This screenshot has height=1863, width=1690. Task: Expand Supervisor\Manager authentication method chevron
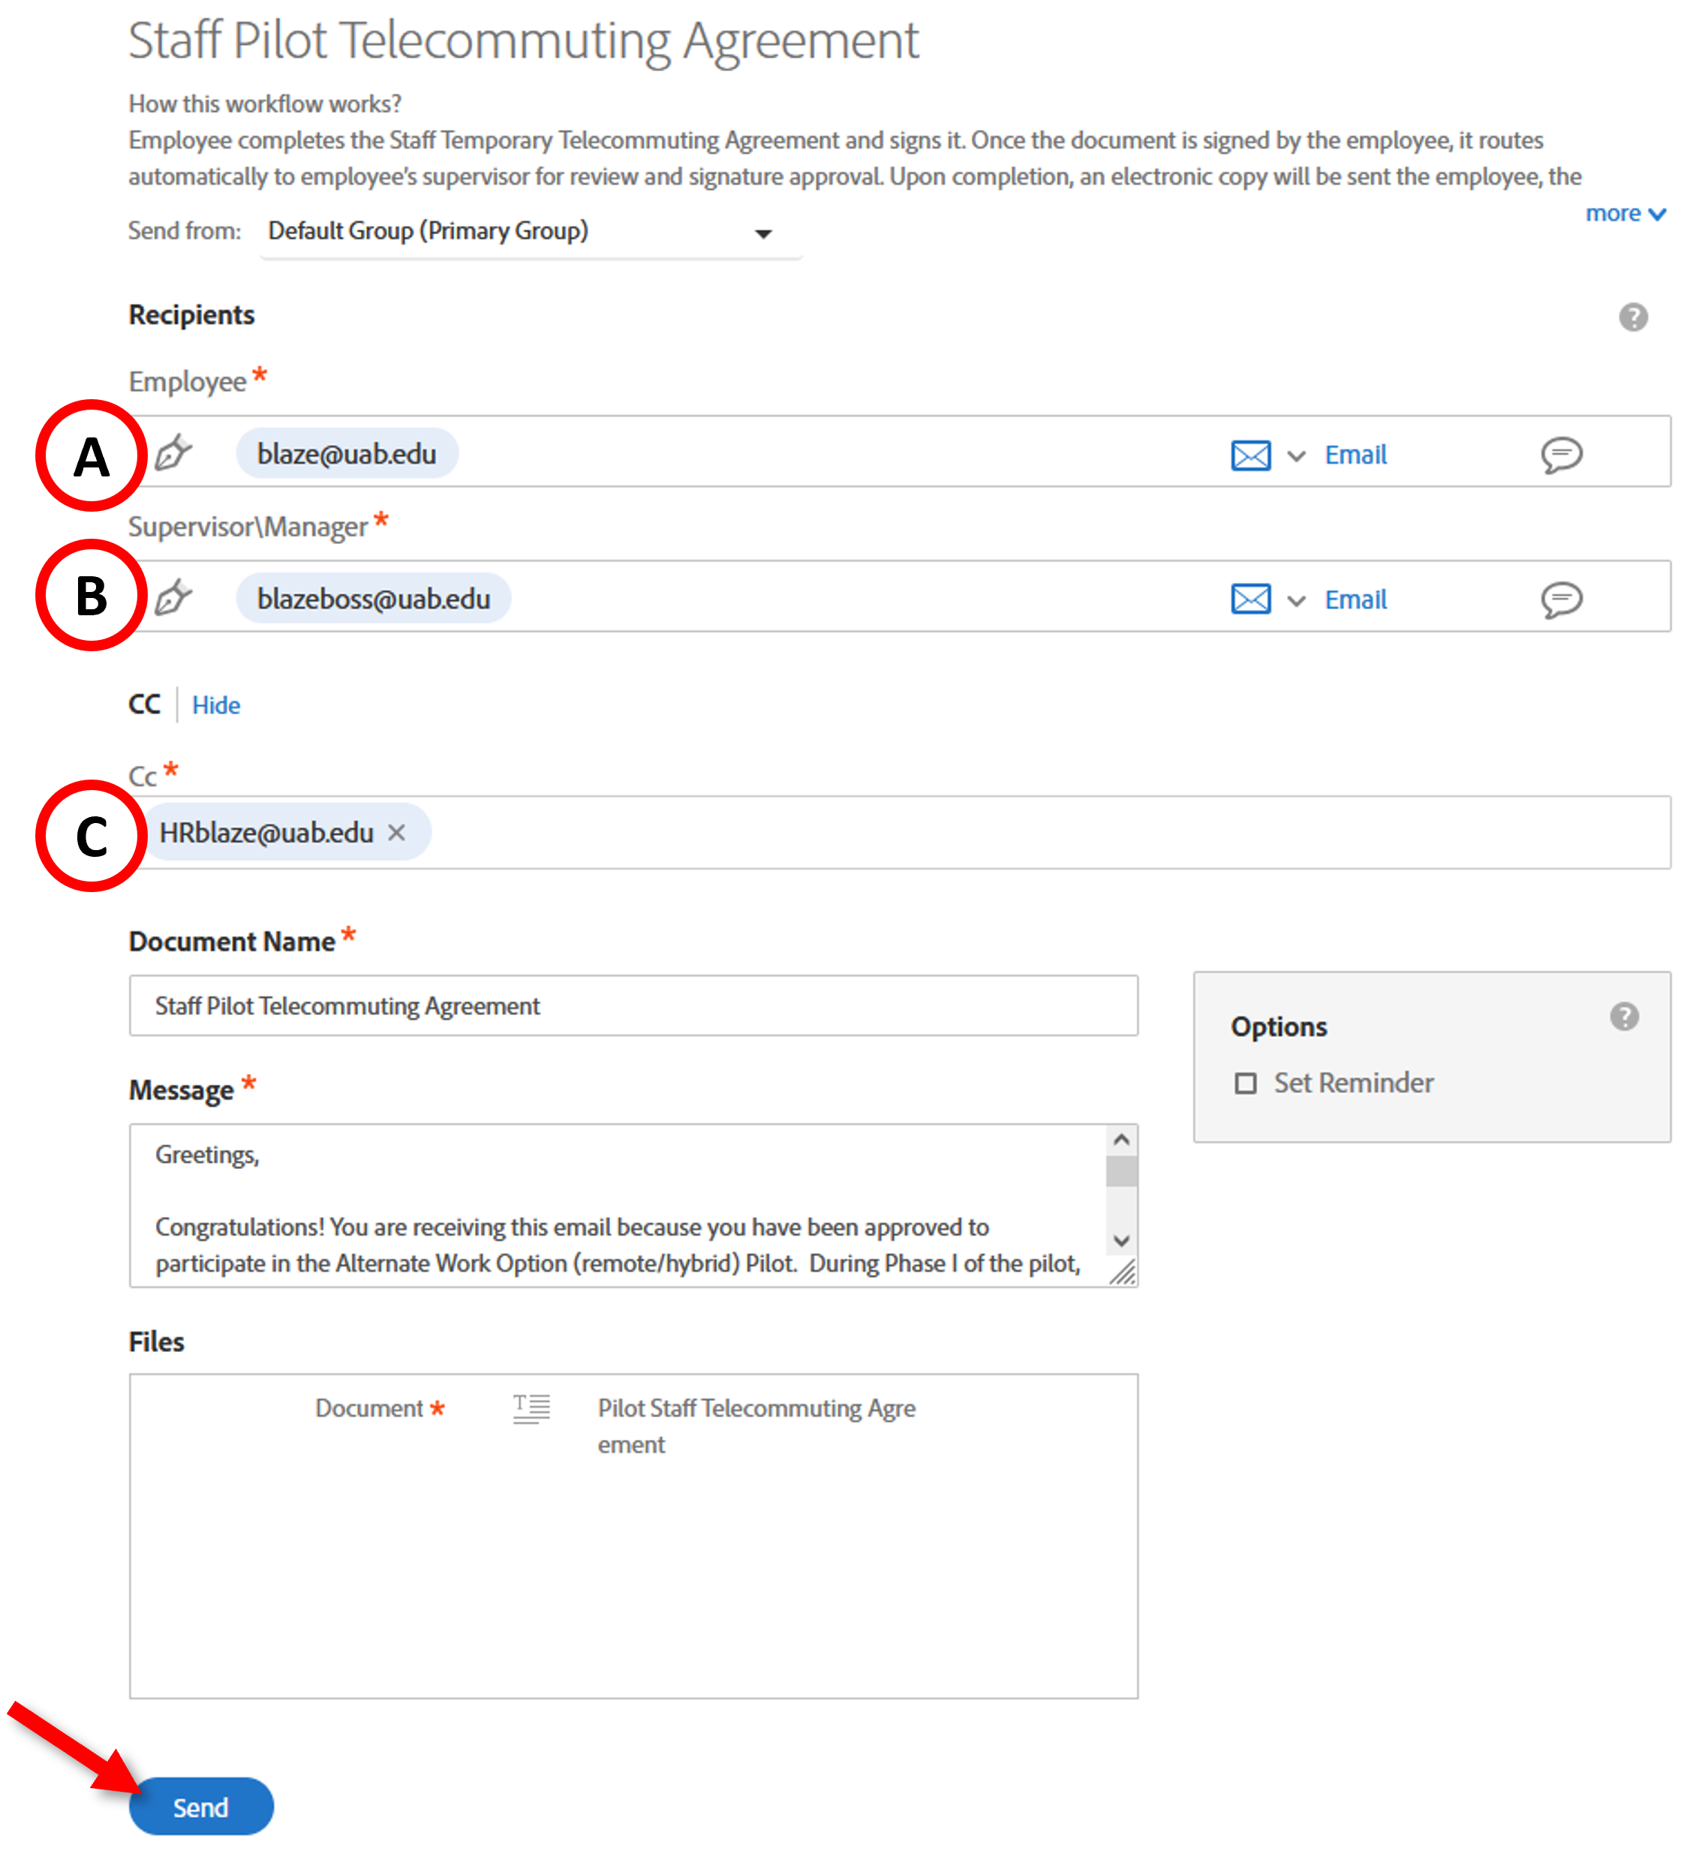pyautogui.click(x=1296, y=602)
